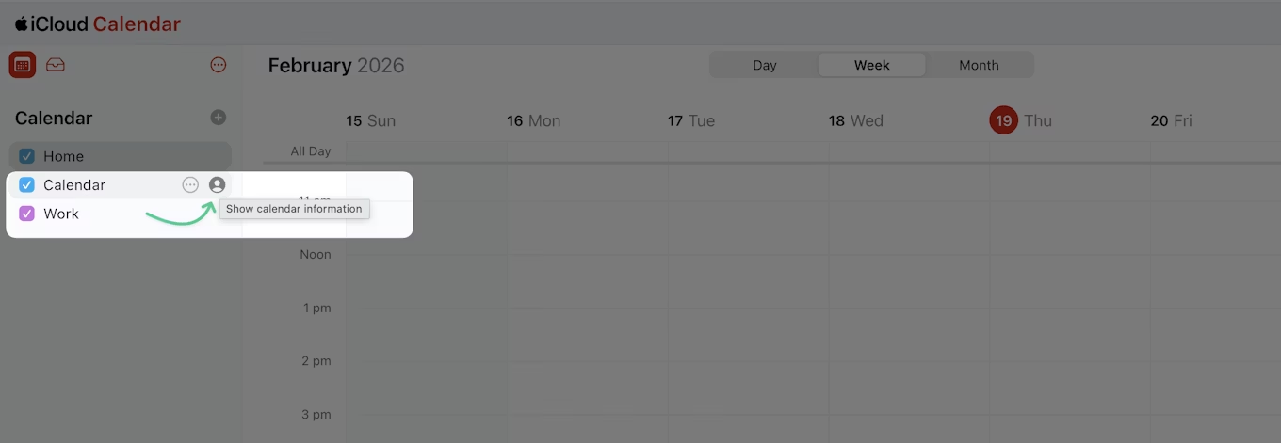This screenshot has width=1281, height=443.
Task: Click the All Day row for Wednesday
Action: pos(909,151)
